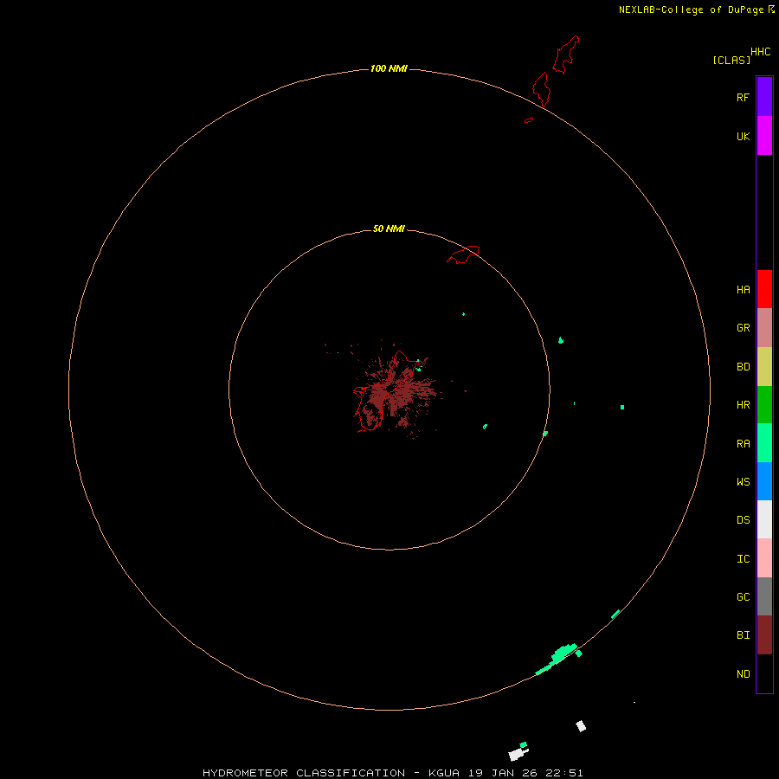Click the 'DS' legend label
Screen dimensions: 779x779
(x=743, y=520)
